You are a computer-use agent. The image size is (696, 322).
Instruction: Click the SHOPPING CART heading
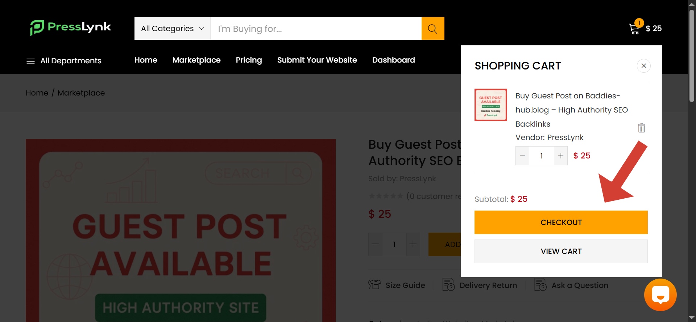click(x=518, y=66)
